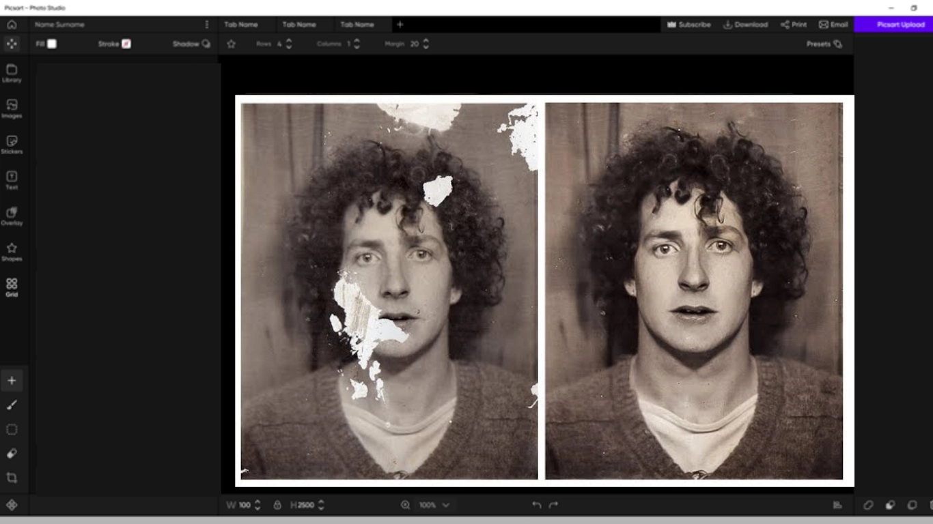Open the Overlay panel

[x=12, y=216]
